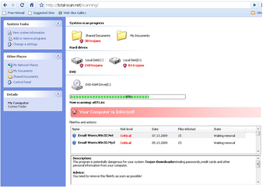The image size is (263, 187).
Task: Bookmark the page with star icon
Action: click(x=42, y=5)
